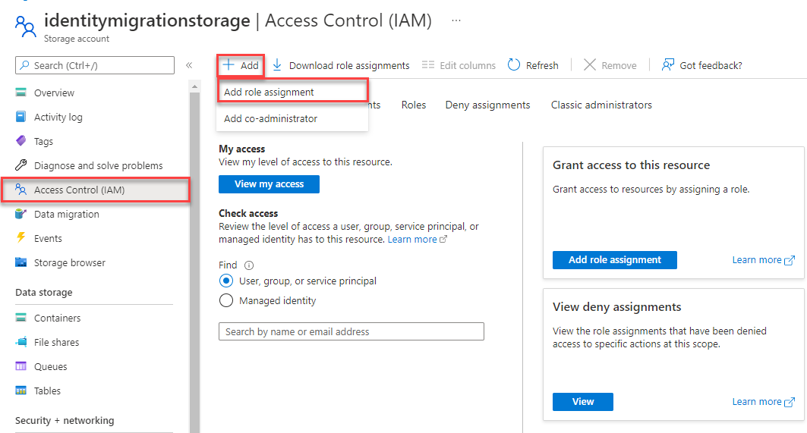Click the Diagnose and solve problems wrench icon

point(20,165)
